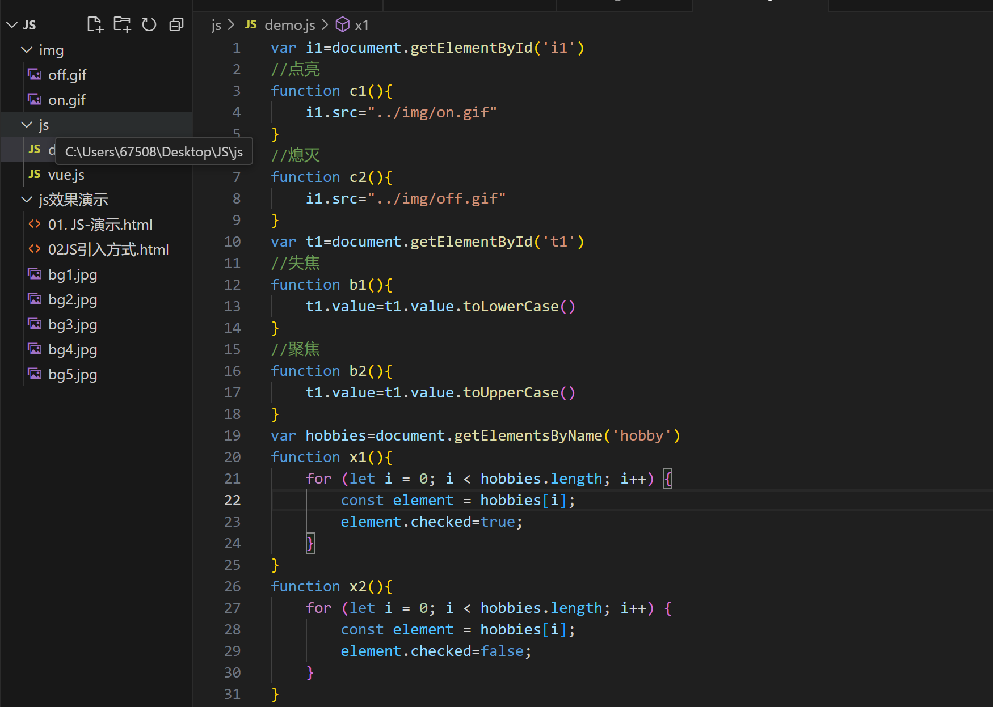Select the on.gif file name
Screen dimensions: 993x707
tap(67, 100)
